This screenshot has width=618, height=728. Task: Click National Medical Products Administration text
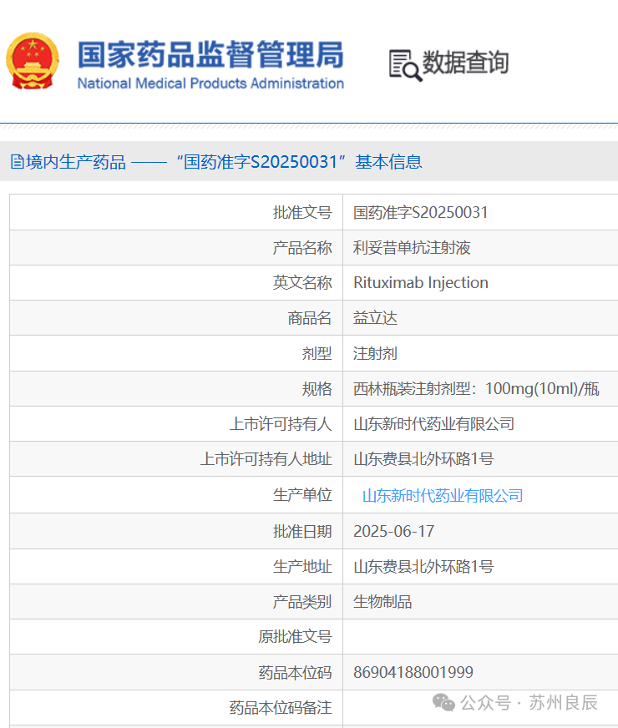tap(210, 83)
